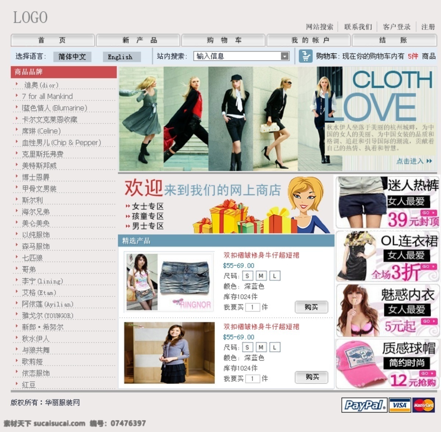
Task: Go to 首页 home tab
Action: click(x=53, y=40)
